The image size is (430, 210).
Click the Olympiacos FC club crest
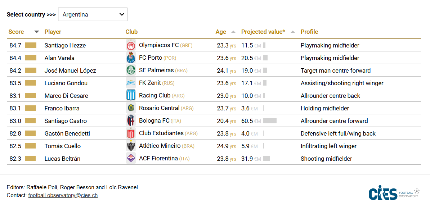(130, 45)
